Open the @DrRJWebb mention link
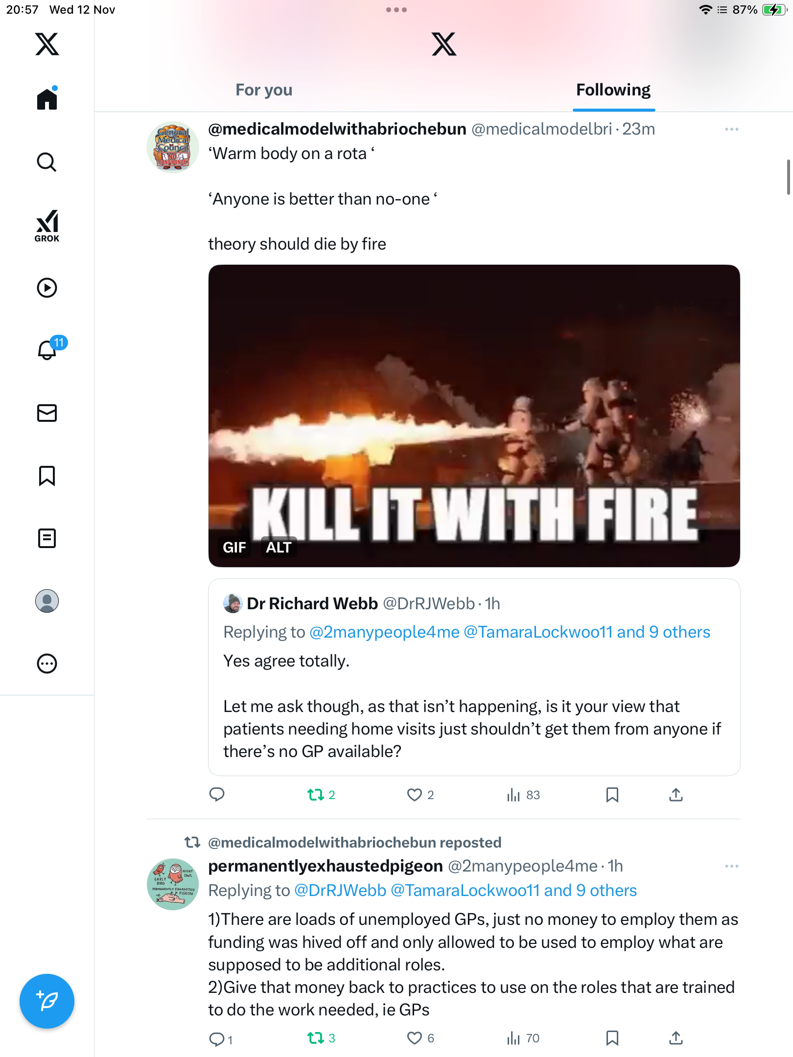The image size is (793, 1057). 341,891
